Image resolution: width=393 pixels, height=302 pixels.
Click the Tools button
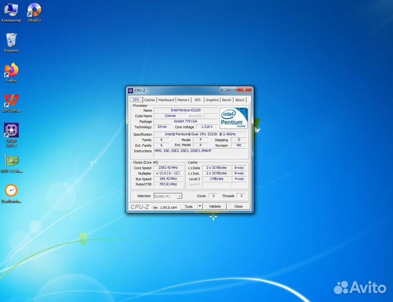[188, 206]
